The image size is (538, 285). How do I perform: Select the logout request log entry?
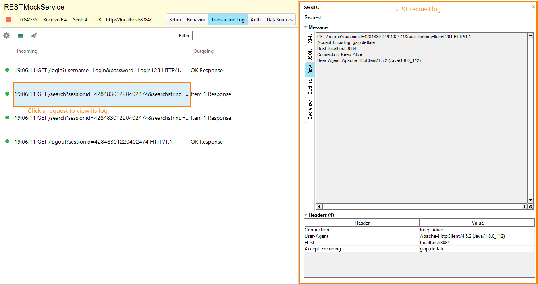[94, 142]
